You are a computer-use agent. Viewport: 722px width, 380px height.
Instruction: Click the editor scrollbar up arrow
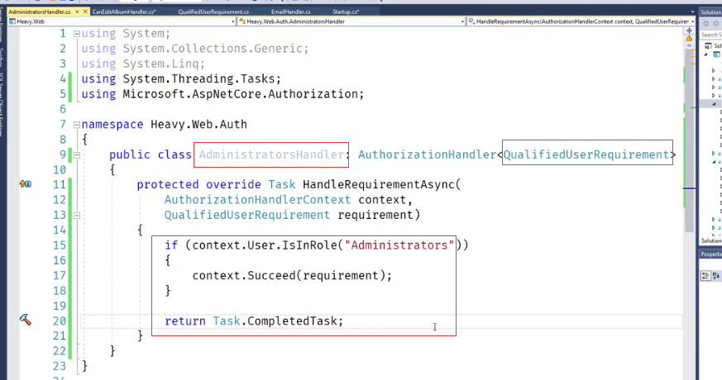click(689, 45)
